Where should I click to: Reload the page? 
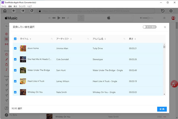[x=32, y=11]
